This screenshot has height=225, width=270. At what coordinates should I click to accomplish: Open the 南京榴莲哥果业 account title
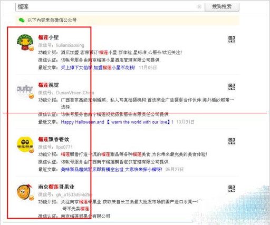[x=56, y=187]
